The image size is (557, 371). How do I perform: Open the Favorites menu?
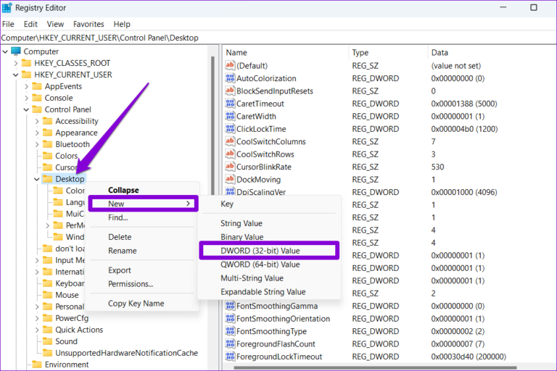tap(88, 24)
